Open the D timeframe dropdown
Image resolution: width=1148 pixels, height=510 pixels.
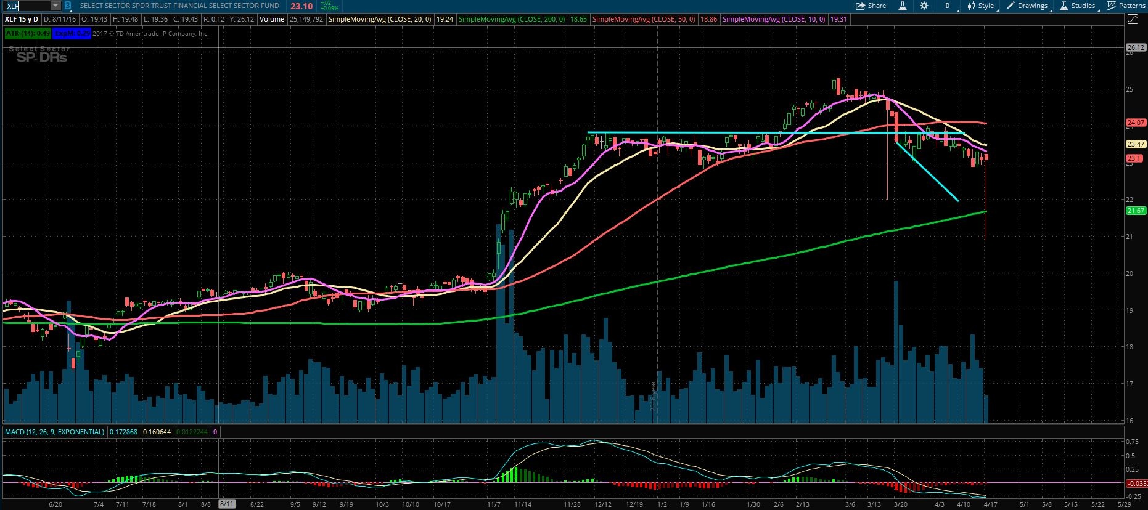click(948, 6)
